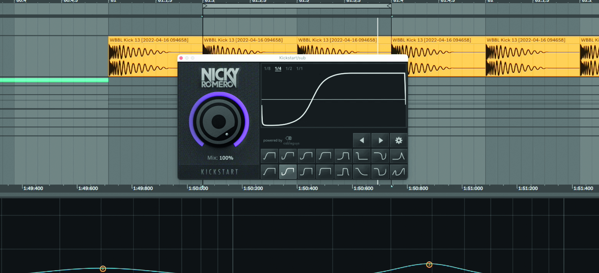The height and width of the screenshot is (273, 599).
Task: Select the last top-row preset with the spike shape
Action: pos(399,156)
